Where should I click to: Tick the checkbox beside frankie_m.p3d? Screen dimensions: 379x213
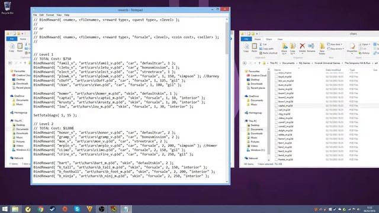(x=276, y=159)
